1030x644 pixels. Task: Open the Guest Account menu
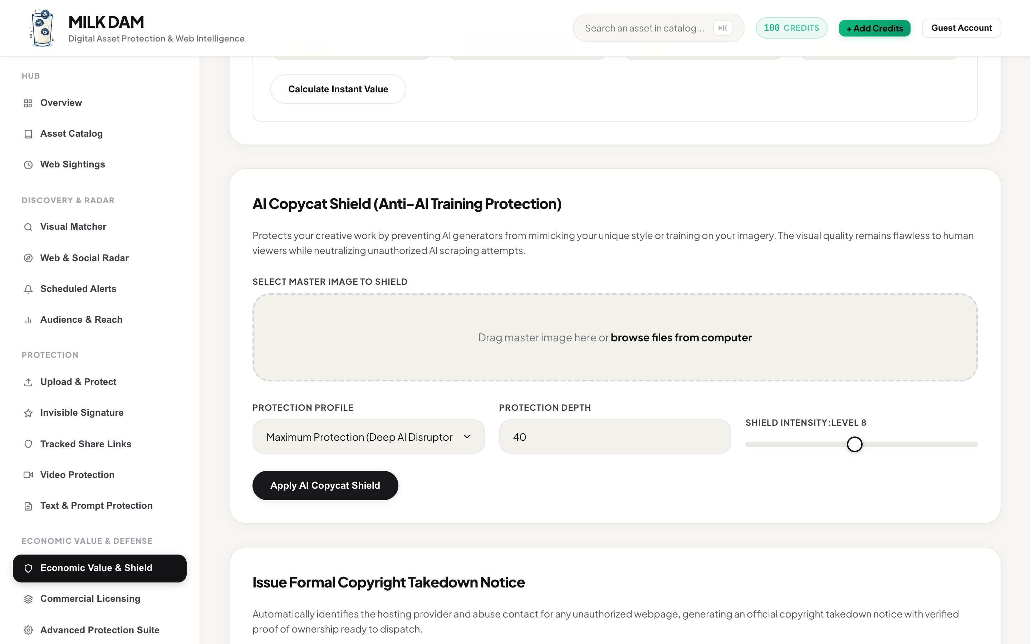click(961, 28)
